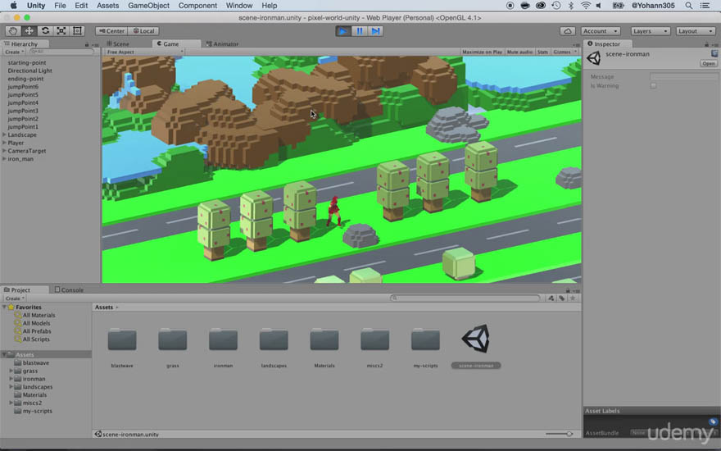Toggle Maximize on Play
The width and height of the screenshot is (721, 451).
click(482, 52)
